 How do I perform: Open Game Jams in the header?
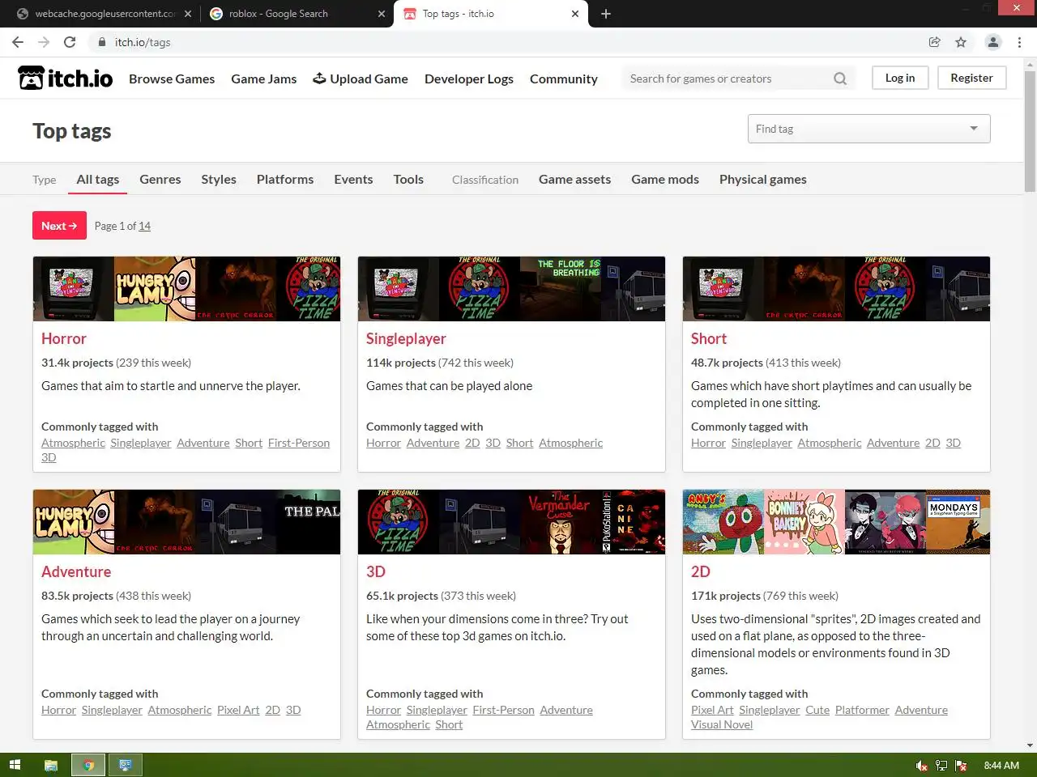coord(263,79)
